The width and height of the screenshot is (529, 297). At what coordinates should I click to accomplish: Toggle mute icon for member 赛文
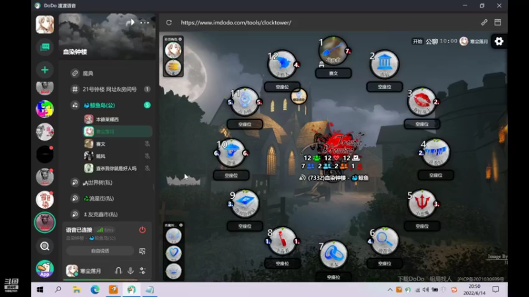(x=147, y=144)
